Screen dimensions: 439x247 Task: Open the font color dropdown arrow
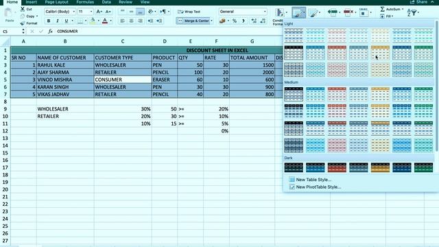(111, 21)
